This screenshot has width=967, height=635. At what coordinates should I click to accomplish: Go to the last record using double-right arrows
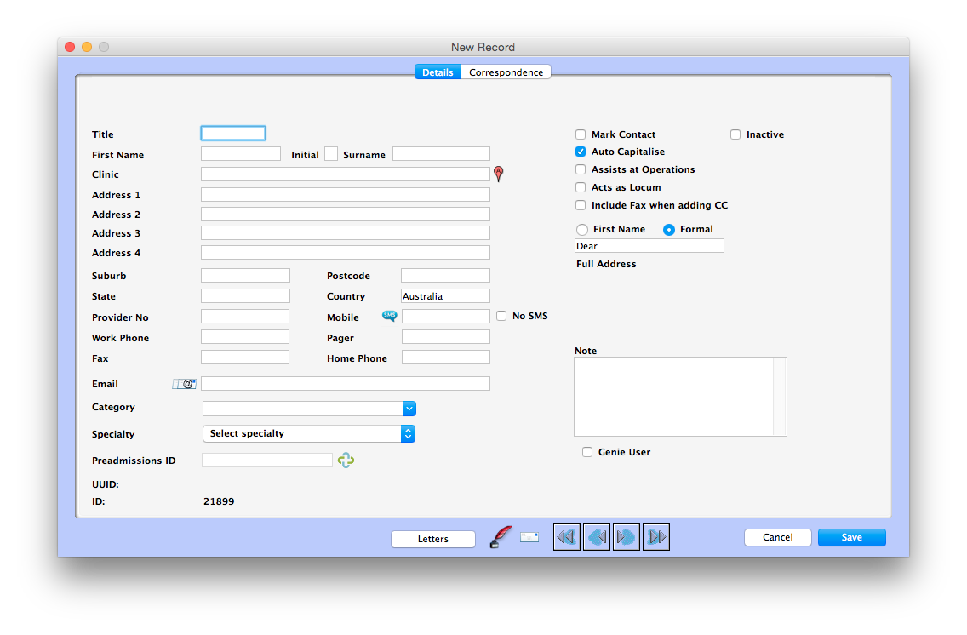pyautogui.click(x=656, y=536)
